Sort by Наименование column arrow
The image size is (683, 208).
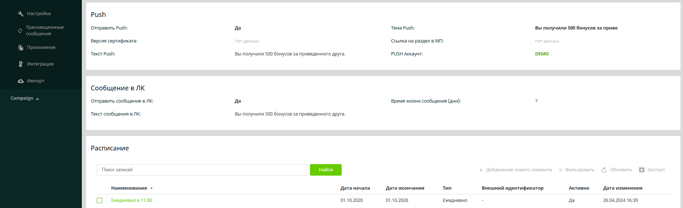151,188
